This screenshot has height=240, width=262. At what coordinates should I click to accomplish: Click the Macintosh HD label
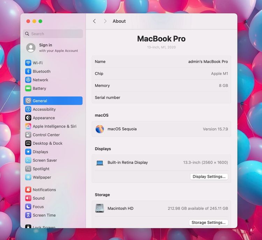[x=121, y=209]
